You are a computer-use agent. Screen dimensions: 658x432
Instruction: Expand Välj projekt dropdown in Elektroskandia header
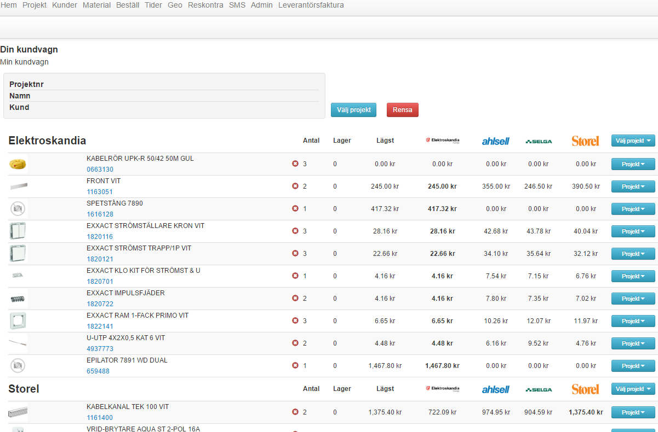pyautogui.click(x=633, y=141)
